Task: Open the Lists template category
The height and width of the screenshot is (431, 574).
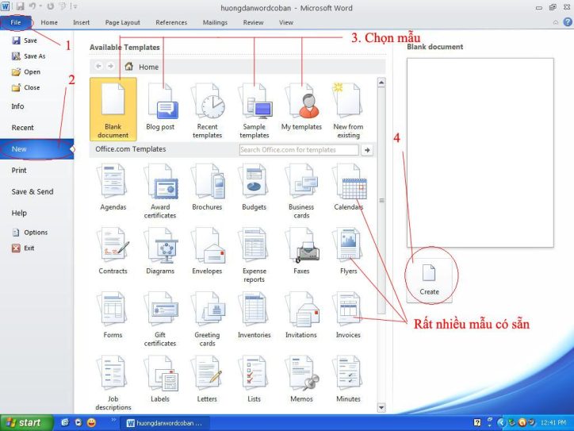Action: click(254, 379)
